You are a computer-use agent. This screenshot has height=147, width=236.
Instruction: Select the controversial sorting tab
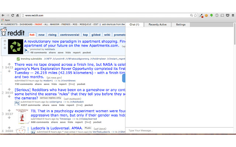(x=70, y=35)
